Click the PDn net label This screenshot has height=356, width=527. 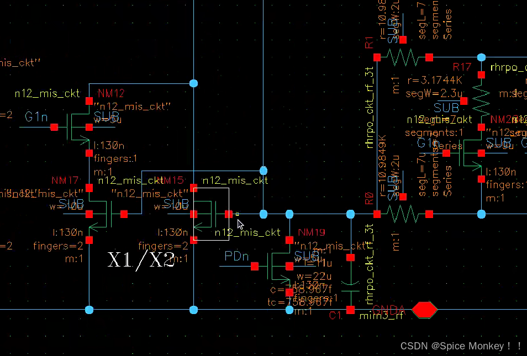pos(236,257)
